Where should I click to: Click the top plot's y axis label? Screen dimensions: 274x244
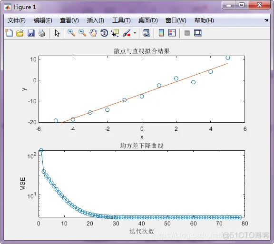[24, 89]
